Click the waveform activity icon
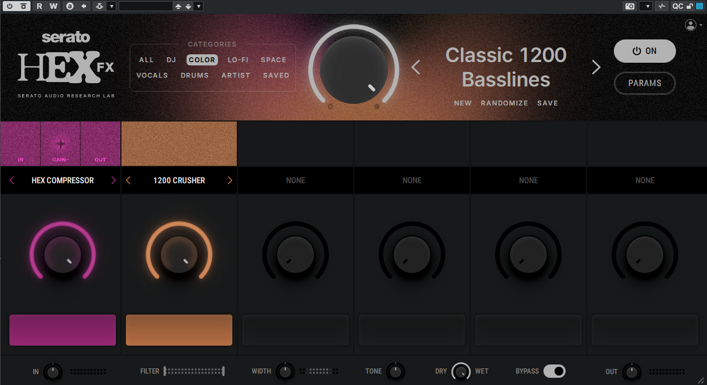The width and height of the screenshot is (707, 385). 661,6
